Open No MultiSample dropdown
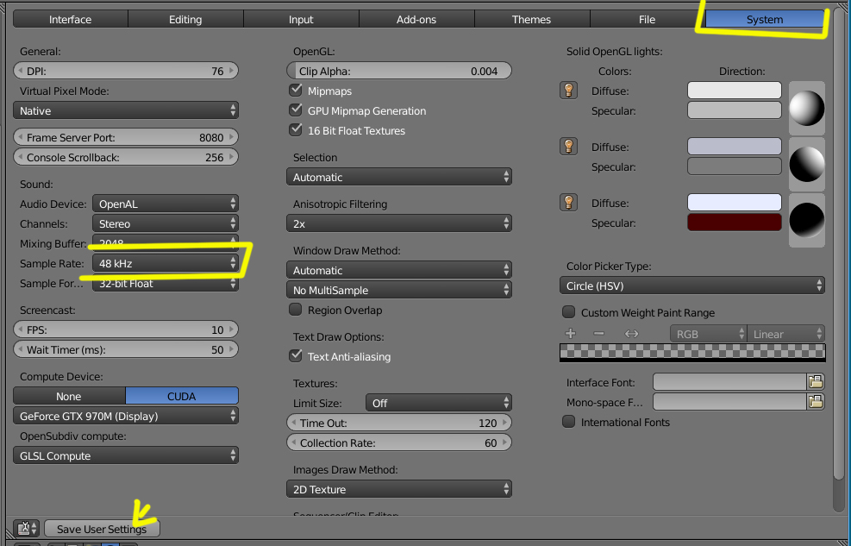The image size is (851, 546). pyautogui.click(x=399, y=290)
